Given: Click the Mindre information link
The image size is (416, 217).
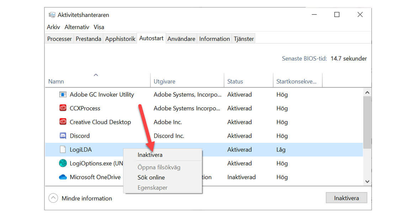Looking at the screenshot, I should pos(87,199).
